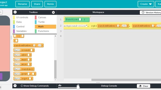Click the value 10 in toolbox randomNumber block

(x=40, y=45)
